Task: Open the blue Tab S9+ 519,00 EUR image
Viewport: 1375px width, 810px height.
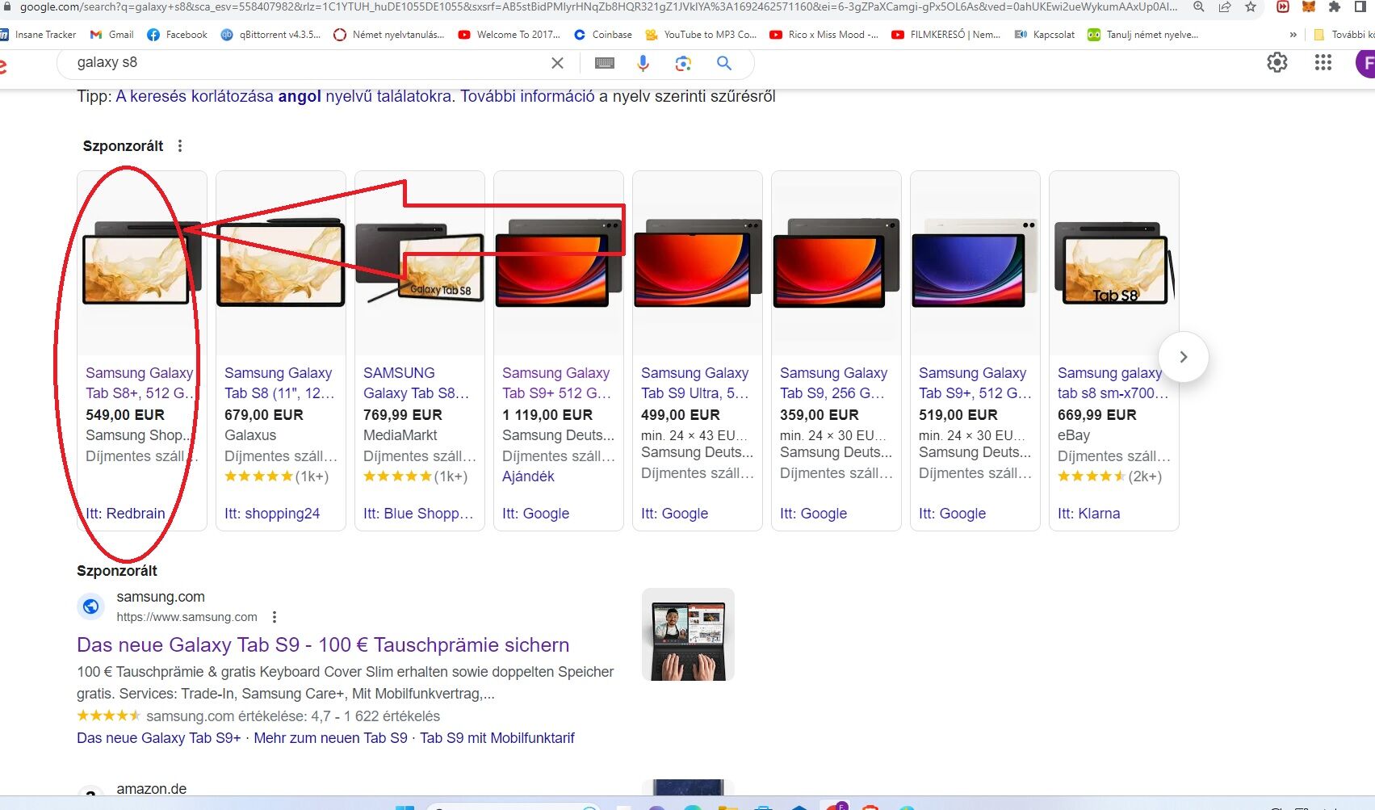Action: click(x=975, y=263)
